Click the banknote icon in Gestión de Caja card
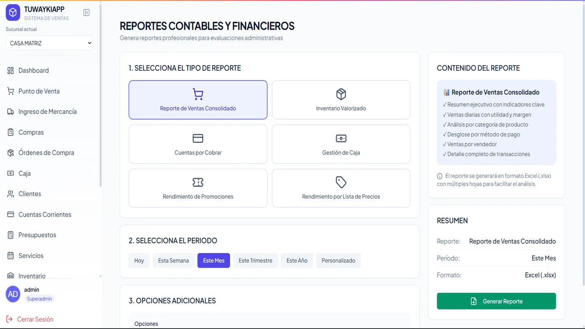 coord(341,139)
